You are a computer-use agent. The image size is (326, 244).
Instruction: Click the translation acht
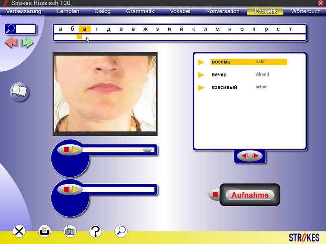260,61
